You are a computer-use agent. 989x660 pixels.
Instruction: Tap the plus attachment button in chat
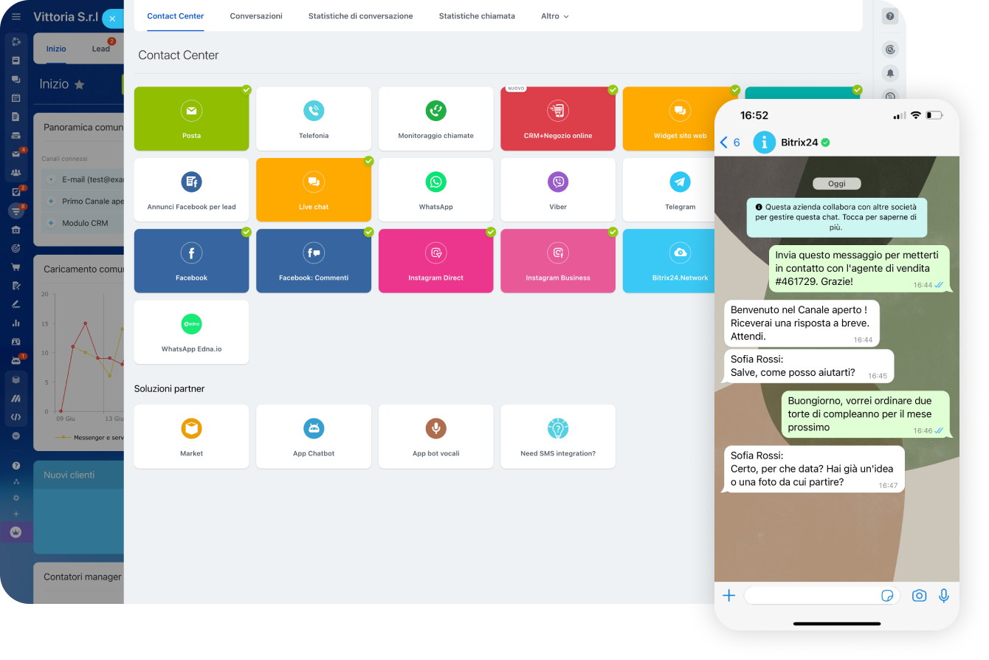click(728, 596)
